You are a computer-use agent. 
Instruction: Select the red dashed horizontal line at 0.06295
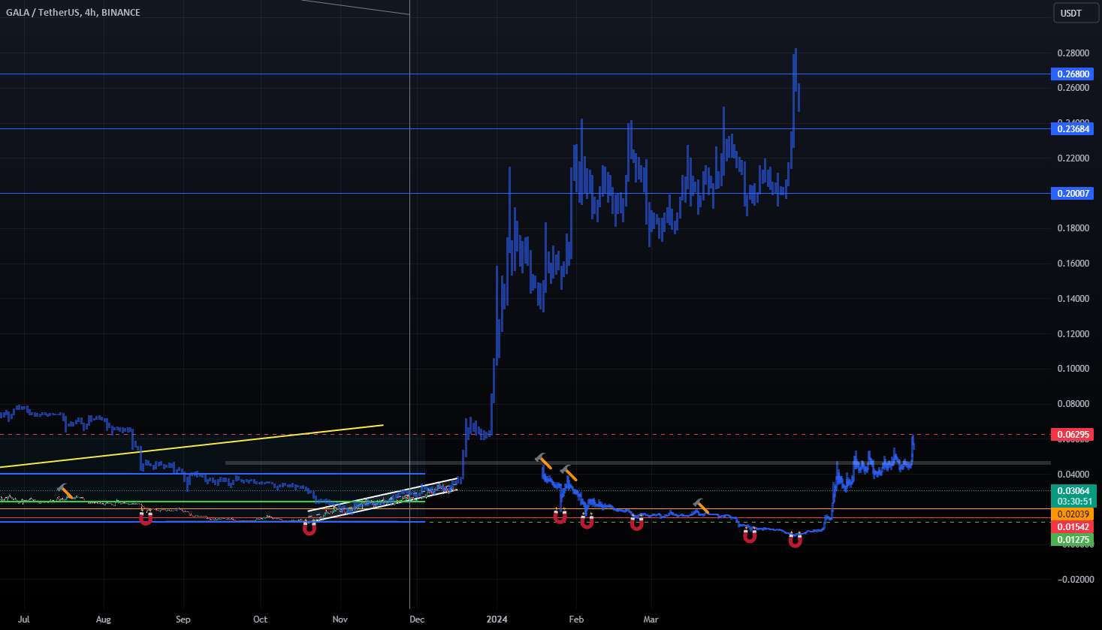[x=525, y=435]
